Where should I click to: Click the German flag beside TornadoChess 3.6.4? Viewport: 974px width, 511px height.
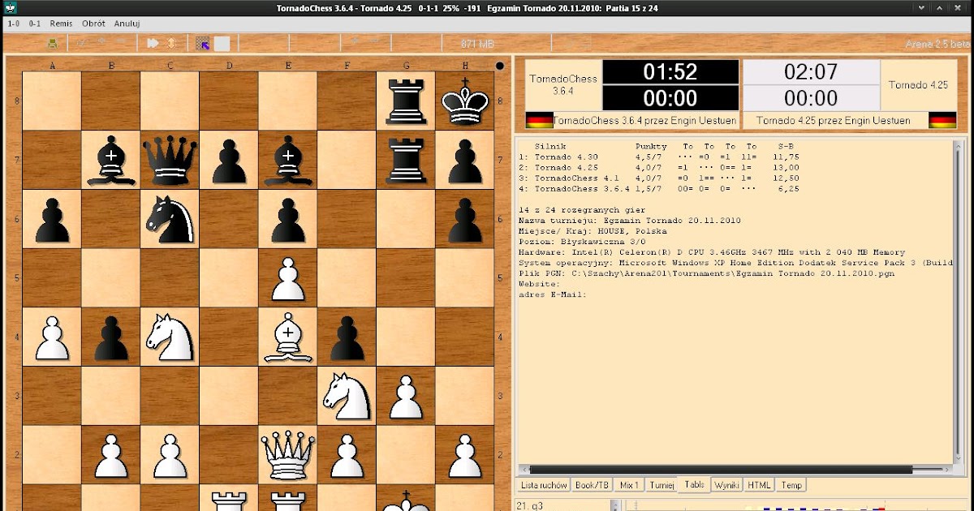(539, 120)
